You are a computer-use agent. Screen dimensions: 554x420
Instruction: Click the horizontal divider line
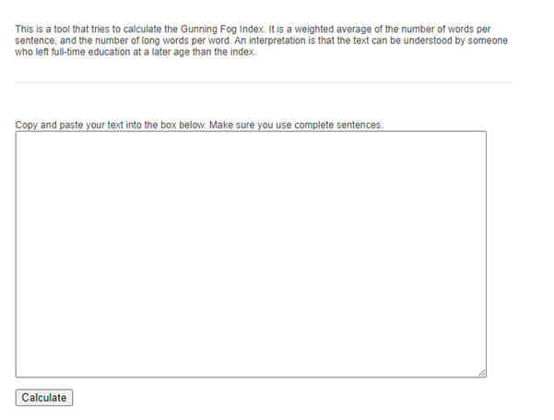pyautogui.click(x=263, y=83)
